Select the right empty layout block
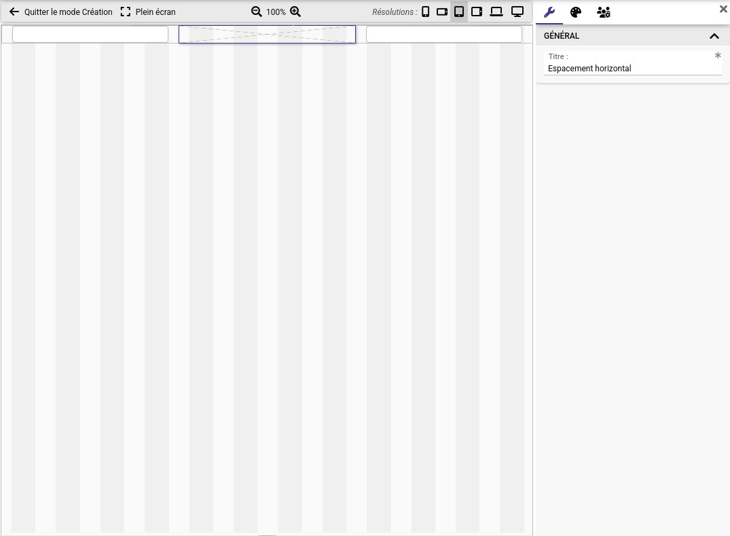Image resolution: width=730 pixels, height=536 pixels. (x=444, y=35)
